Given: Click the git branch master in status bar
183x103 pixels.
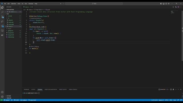Looking at the screenshot, I should [x=7, y=100].
